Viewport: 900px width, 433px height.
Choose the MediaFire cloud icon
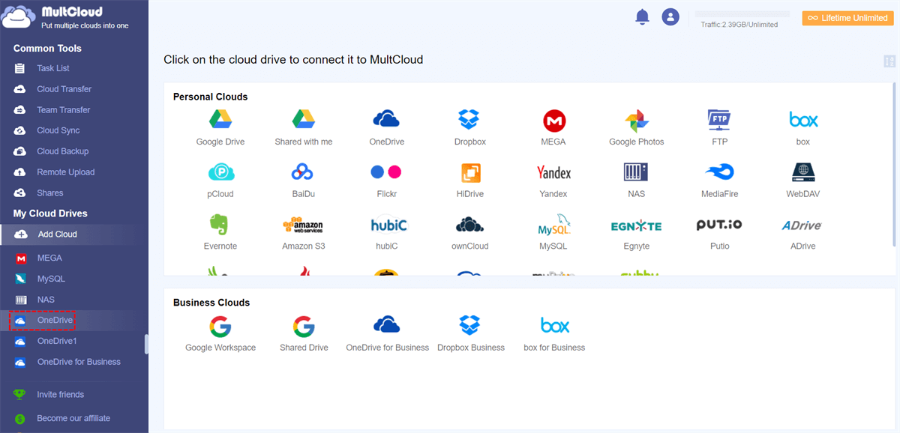(719, 172)
